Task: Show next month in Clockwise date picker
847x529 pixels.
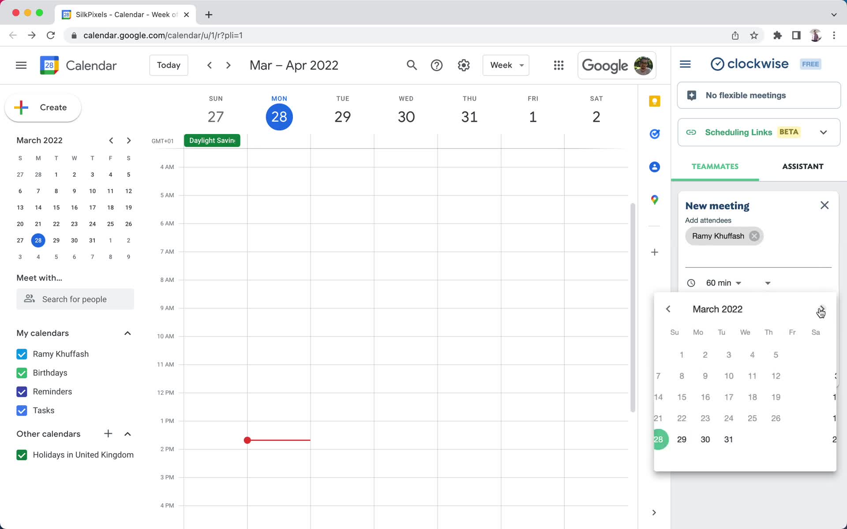Action: [822, 309]
